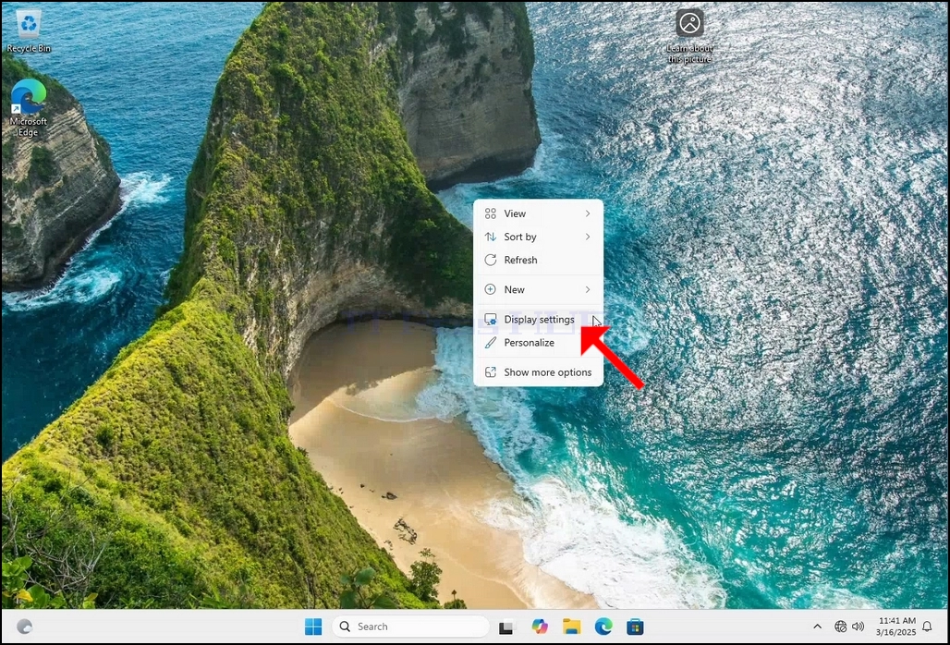Screen dimensions: 950x645
Task: Open the clock showing 11:41 AM
Action: click(896, 627)
